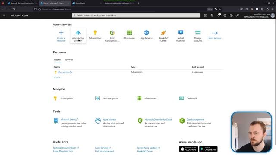Sort by the Last Viewed column header
This screenshot has width=276, height=155.
coord(198,67)
